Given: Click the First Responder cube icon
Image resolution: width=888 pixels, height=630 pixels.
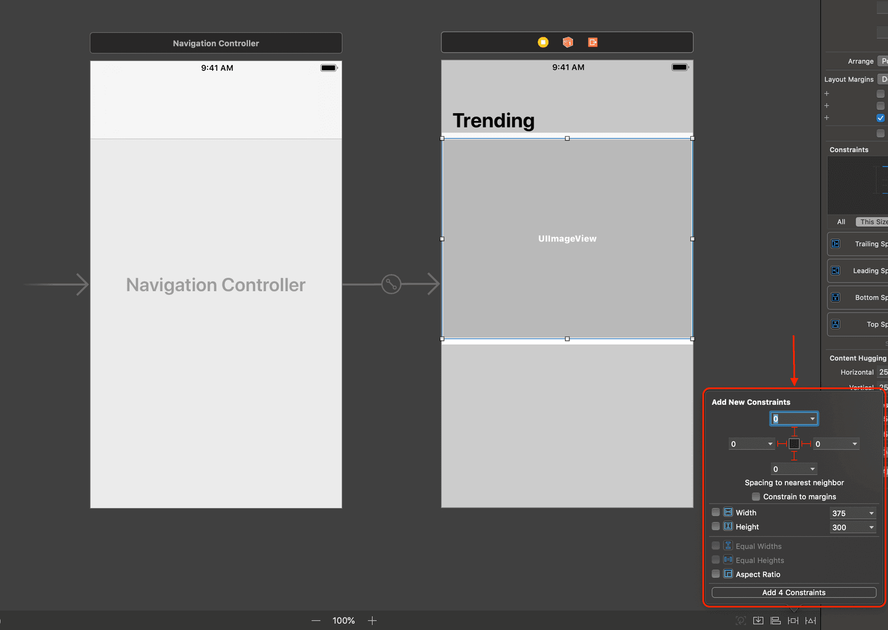Looking at the screenshot, I should pyautogui.click(x=568, y=42).
